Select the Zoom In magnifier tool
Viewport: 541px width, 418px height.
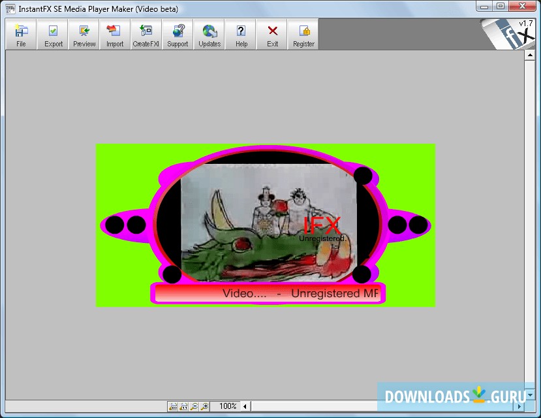pyautogui.click(x=204, y=406)
